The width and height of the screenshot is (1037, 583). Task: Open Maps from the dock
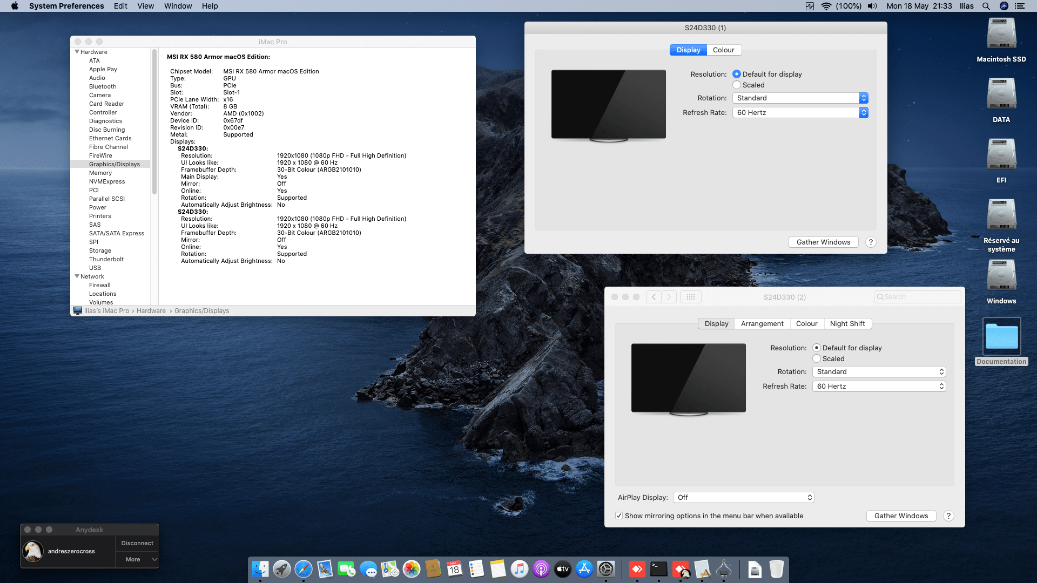[x=390, y=569]
